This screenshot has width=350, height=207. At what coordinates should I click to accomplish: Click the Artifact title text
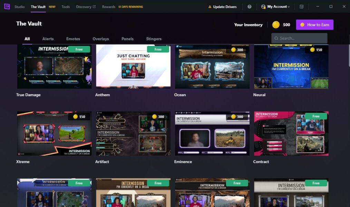(x=102, y=162)
